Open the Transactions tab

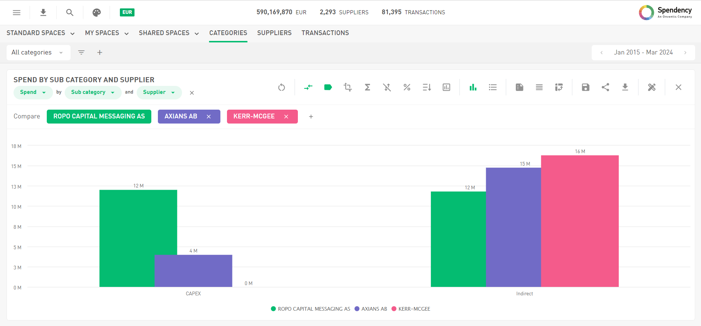(325, 33)
